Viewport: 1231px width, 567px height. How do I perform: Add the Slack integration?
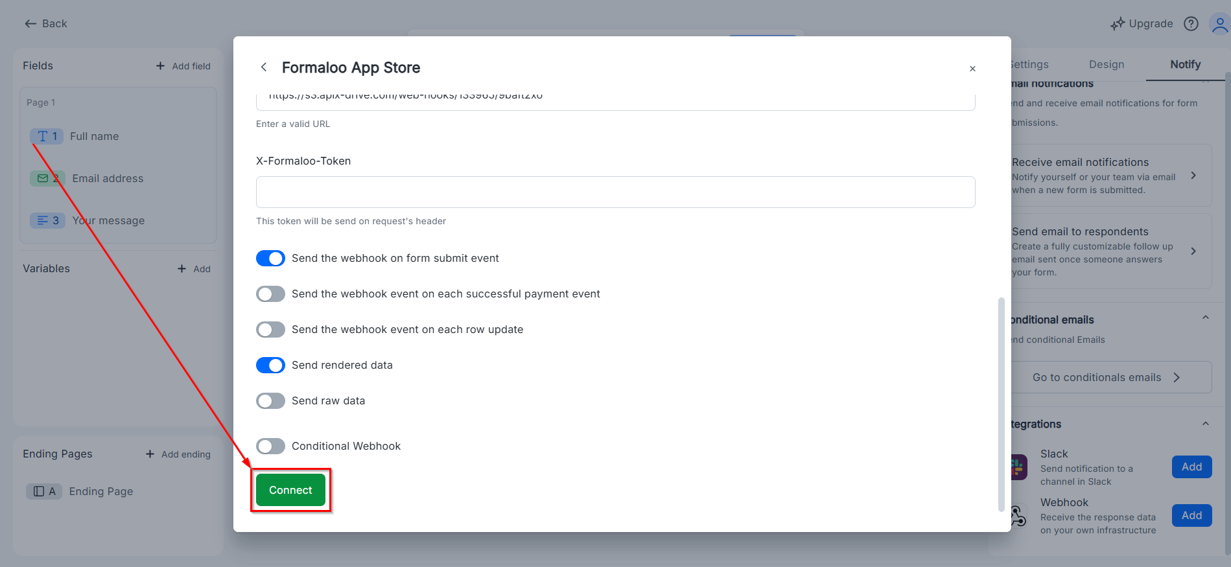point(1191,467)
